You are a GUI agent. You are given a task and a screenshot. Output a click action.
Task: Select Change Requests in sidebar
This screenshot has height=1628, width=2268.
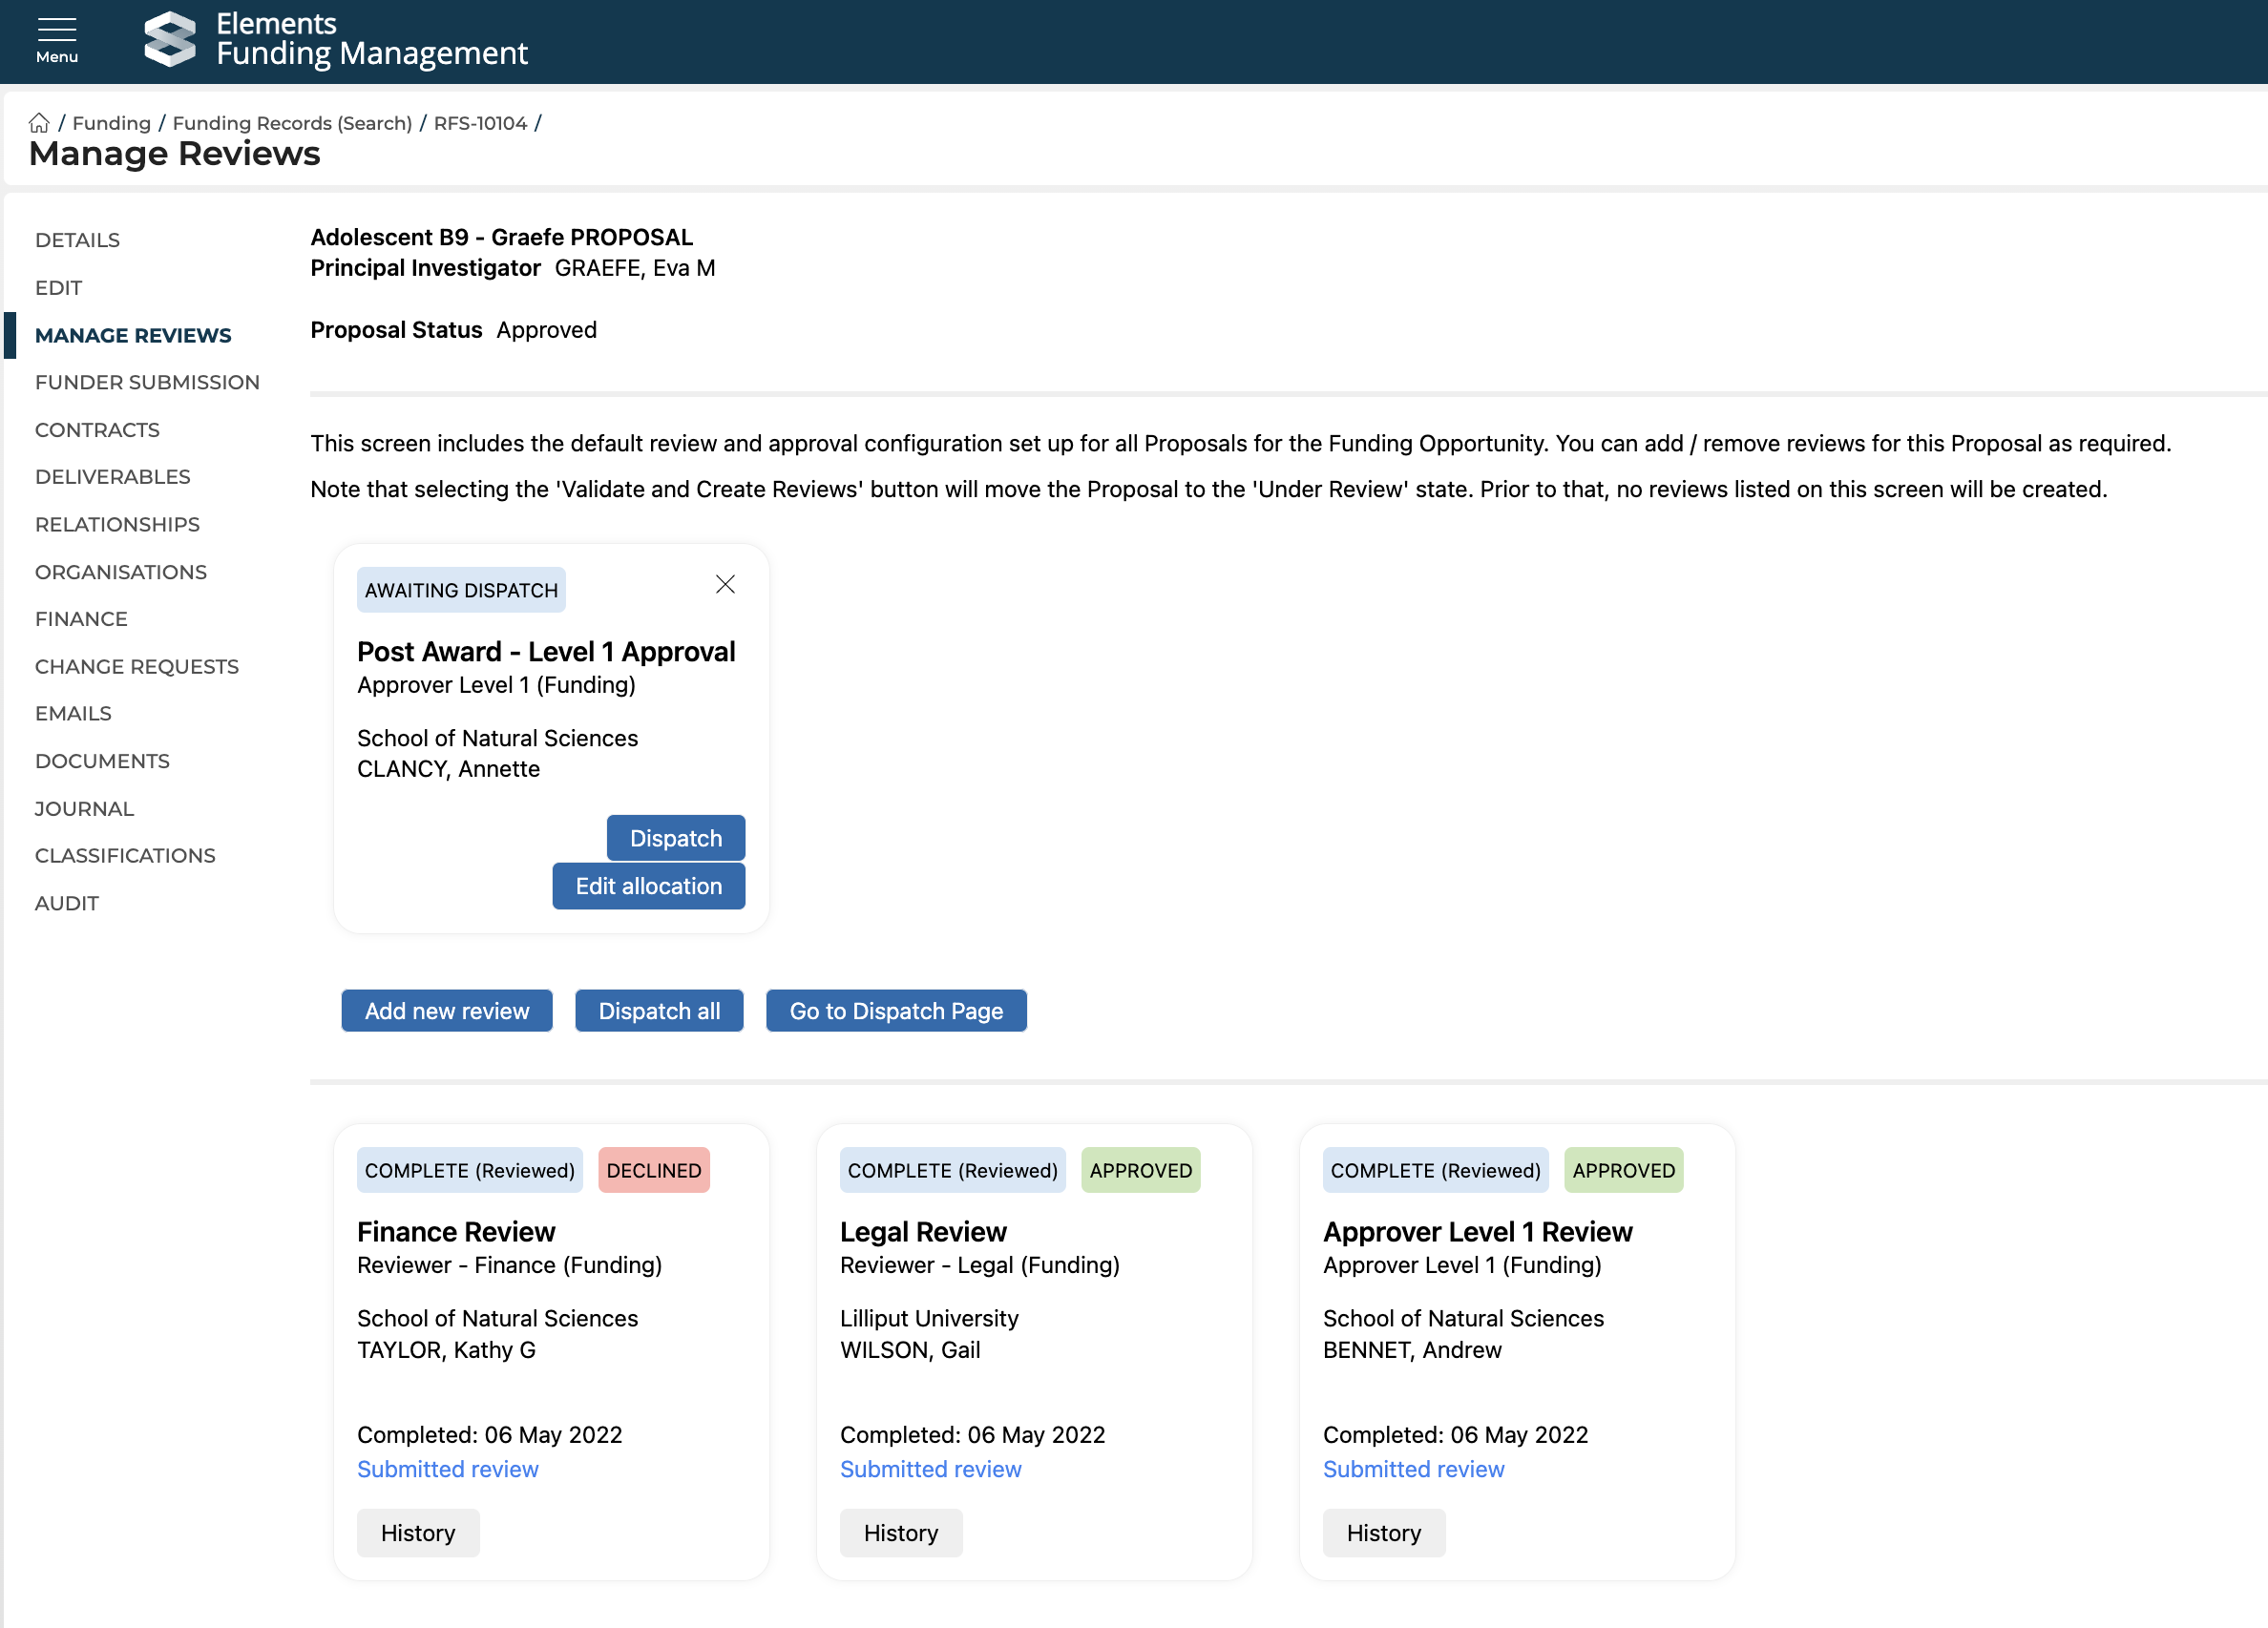coord(136,667)
